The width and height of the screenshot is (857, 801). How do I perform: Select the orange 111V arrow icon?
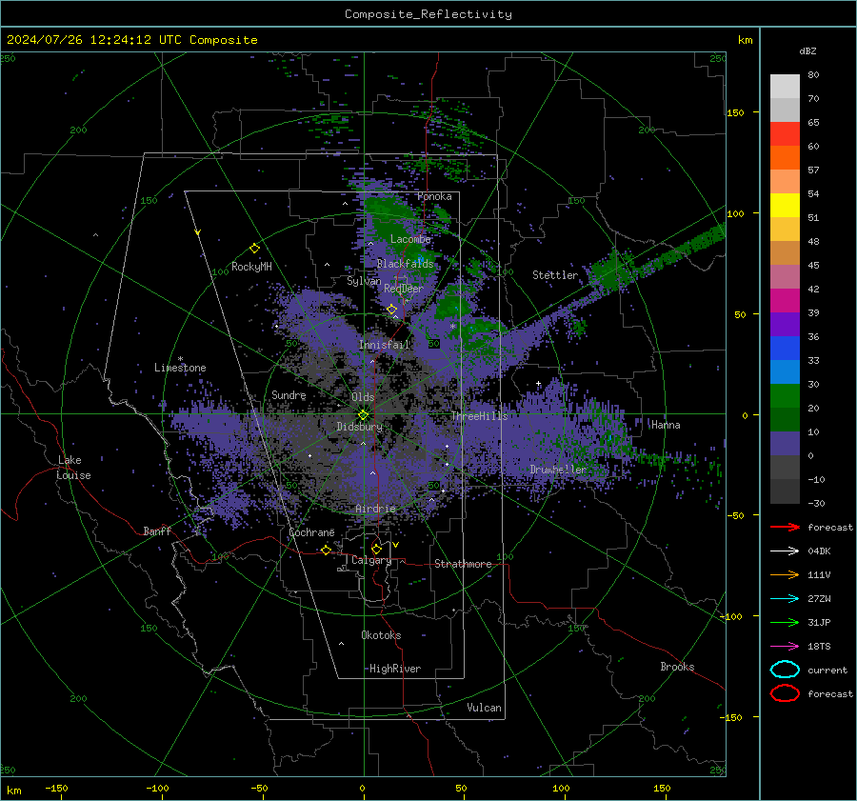click(785, 574)
